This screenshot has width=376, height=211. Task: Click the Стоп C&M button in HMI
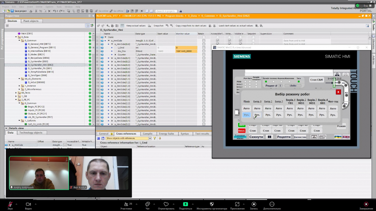[316, 80]
